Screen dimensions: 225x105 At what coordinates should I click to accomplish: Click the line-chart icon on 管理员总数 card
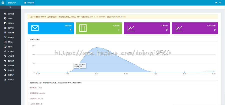point(179,28)
